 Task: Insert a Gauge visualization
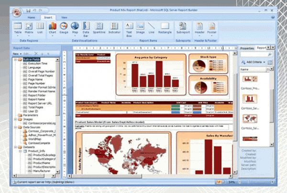point(64,28)
